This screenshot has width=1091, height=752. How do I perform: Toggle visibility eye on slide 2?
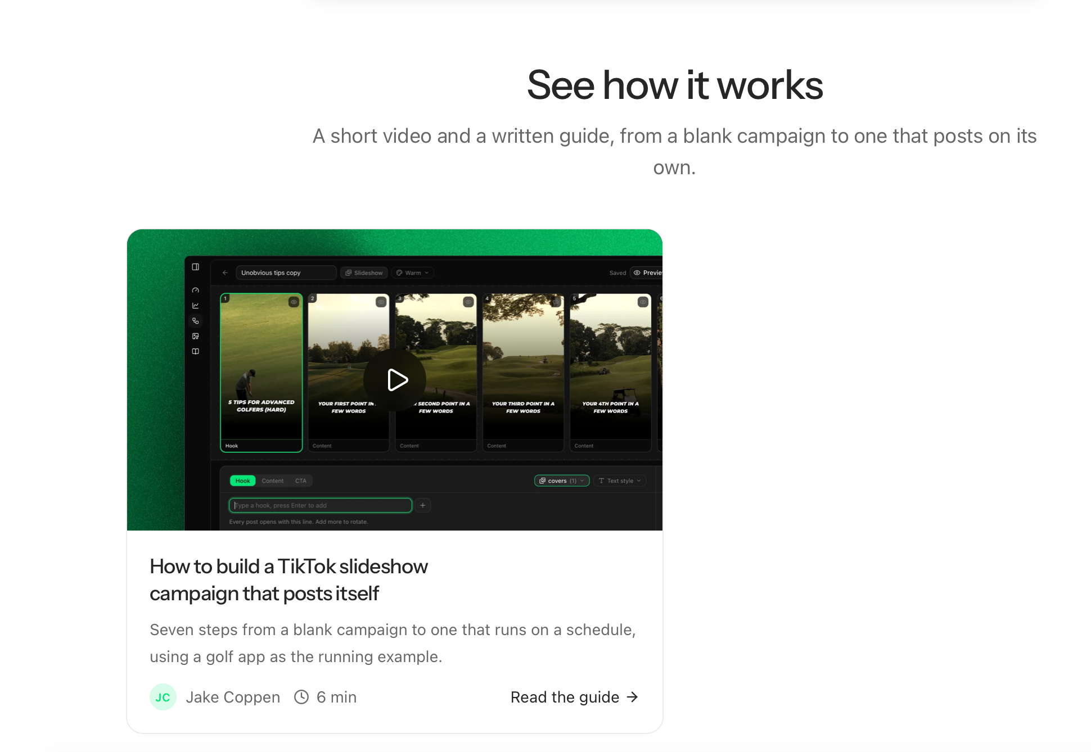381,302
